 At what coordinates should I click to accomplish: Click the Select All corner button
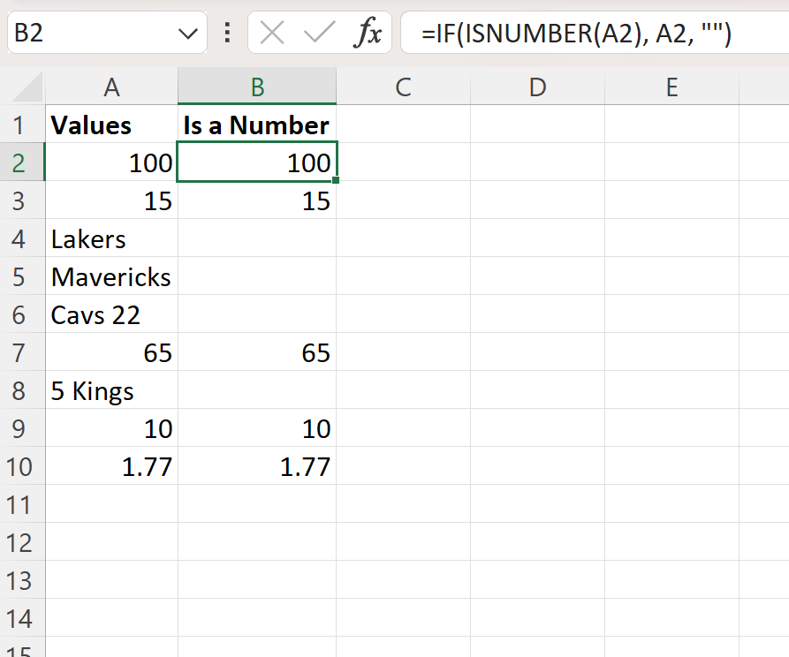click(22, 86)
